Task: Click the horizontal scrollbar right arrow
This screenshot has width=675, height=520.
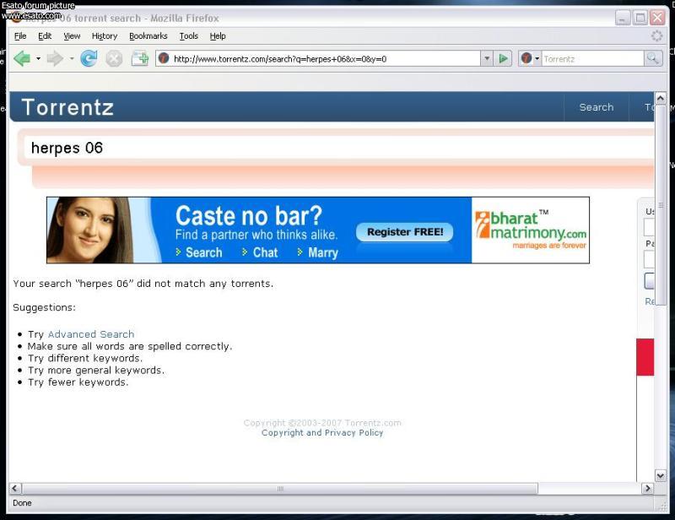Action: (647, 488)
